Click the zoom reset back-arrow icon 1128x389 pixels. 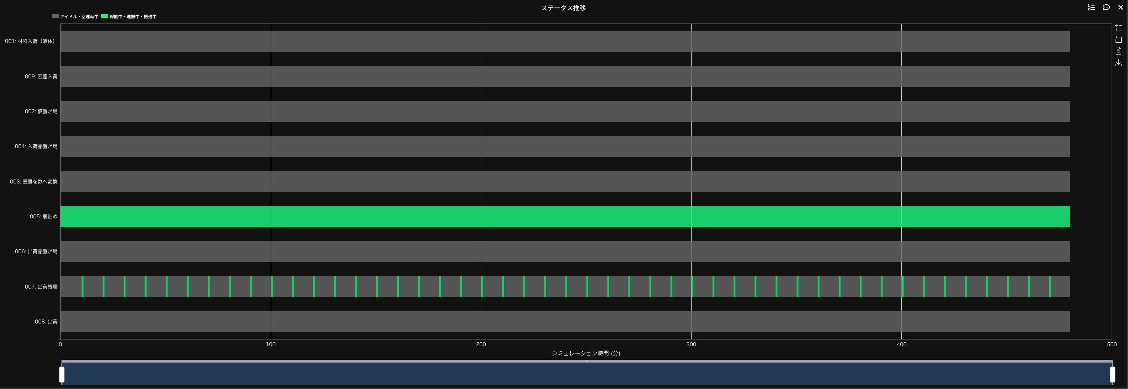click(1119, 40)
